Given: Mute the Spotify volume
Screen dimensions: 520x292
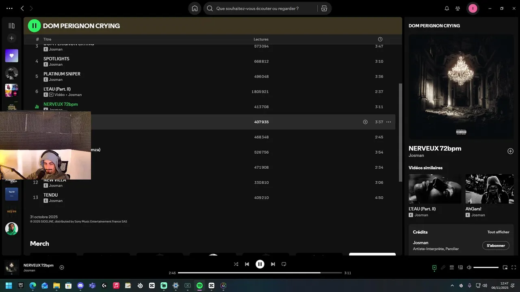Looking at the screenshot, I should coord(469,267).
